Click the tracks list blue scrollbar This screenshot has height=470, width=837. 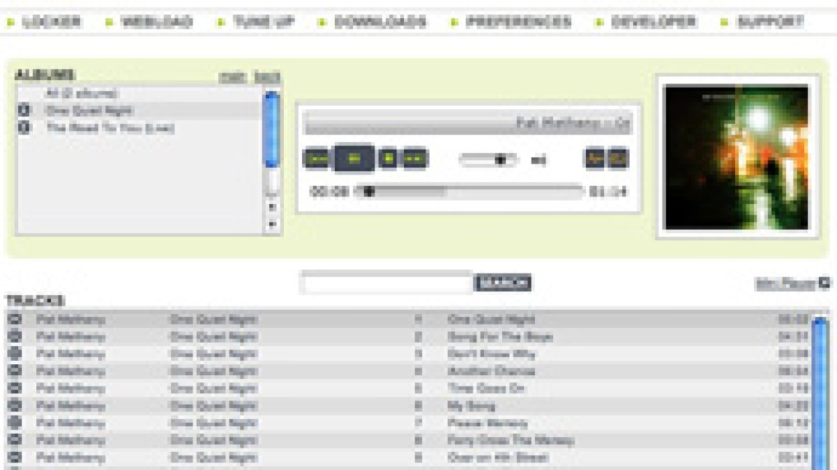coord(820,393)
